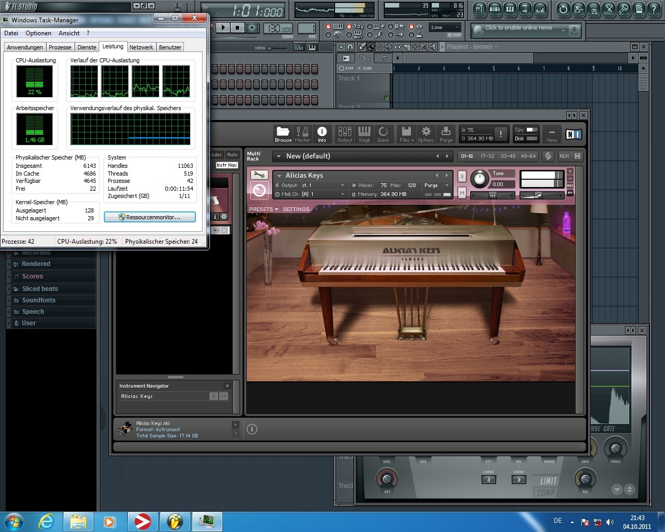Mute the Alicias Keys instrument
Screen dimensions: 665x532
pyautogui.click(x=462, y=193)
